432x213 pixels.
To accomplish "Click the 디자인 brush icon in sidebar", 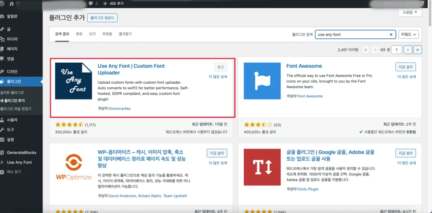I will (2, 72).
